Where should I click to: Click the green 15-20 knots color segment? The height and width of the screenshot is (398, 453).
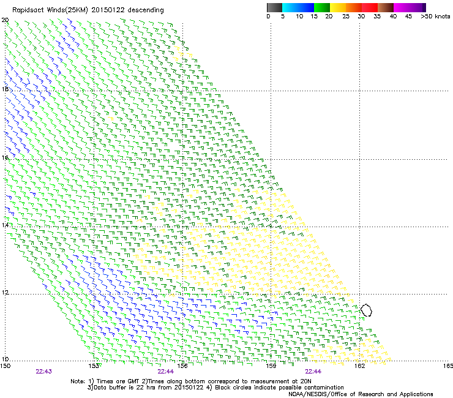[322, 7]
